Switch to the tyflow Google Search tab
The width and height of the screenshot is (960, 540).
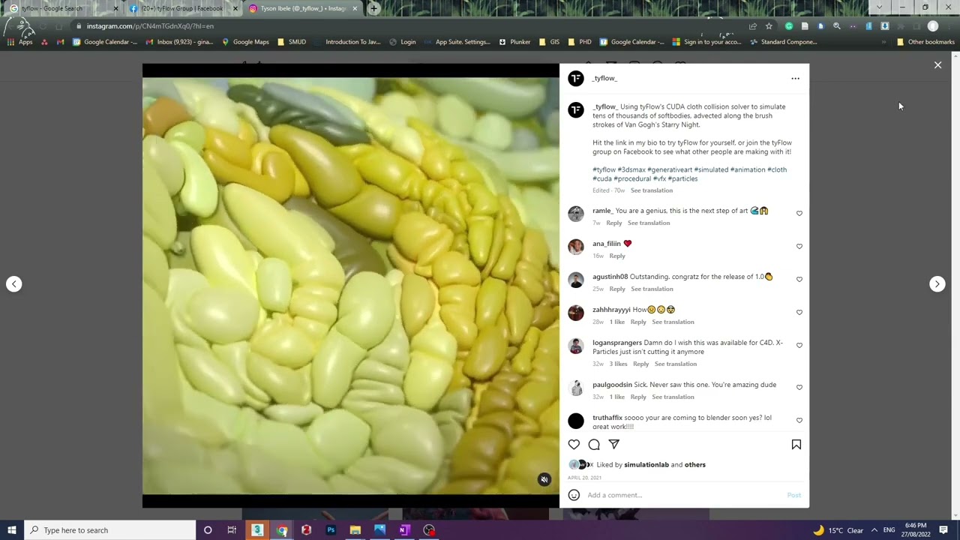(x=63, y=9)
